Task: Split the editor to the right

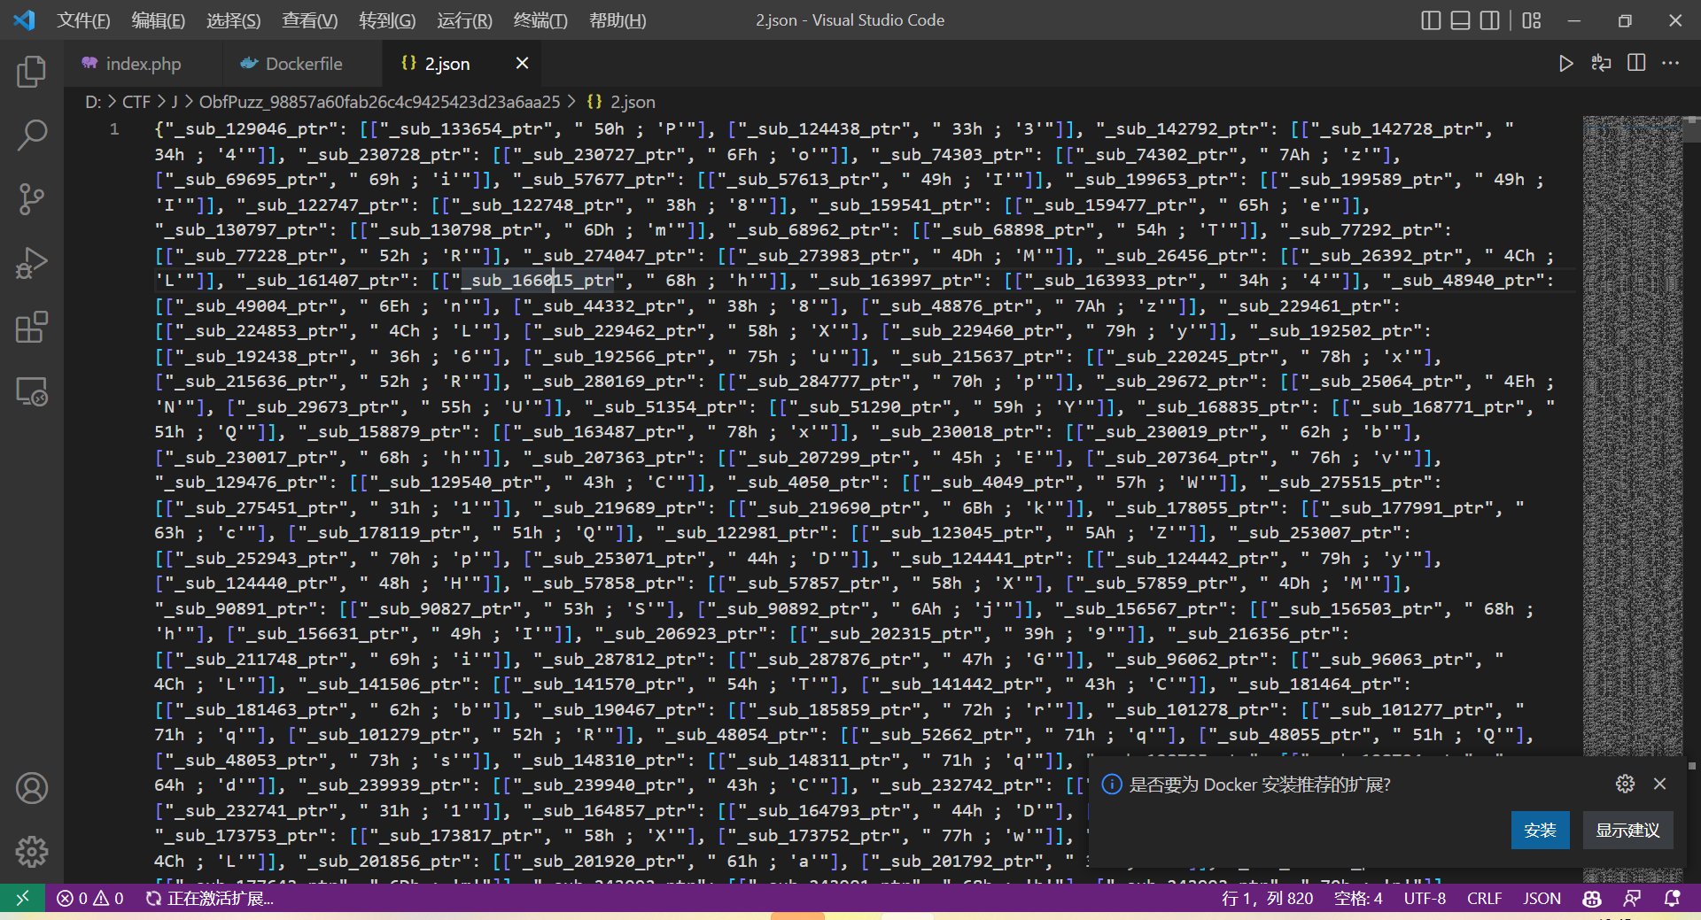Action: (1636, 63)
